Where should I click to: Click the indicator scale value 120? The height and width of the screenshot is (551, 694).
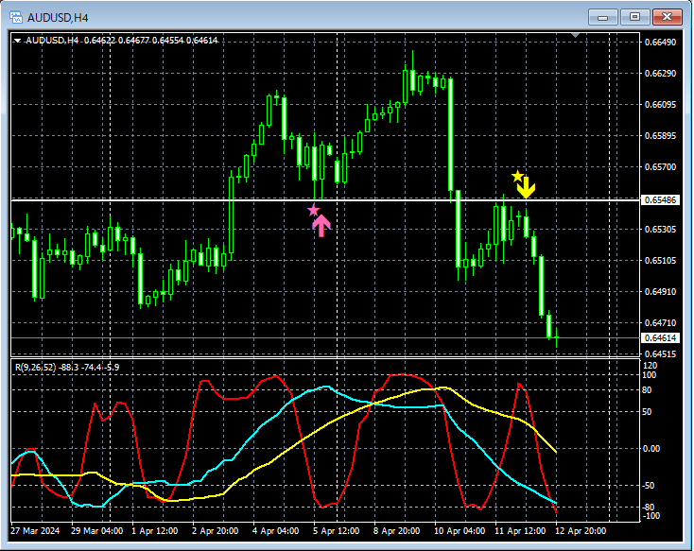(x=650, y=366)
